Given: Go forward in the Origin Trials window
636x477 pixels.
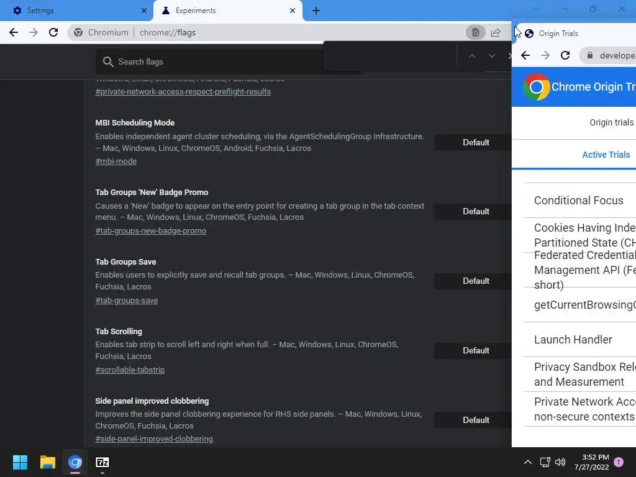Looking at the screenshot, I should [x=545, y=55].
